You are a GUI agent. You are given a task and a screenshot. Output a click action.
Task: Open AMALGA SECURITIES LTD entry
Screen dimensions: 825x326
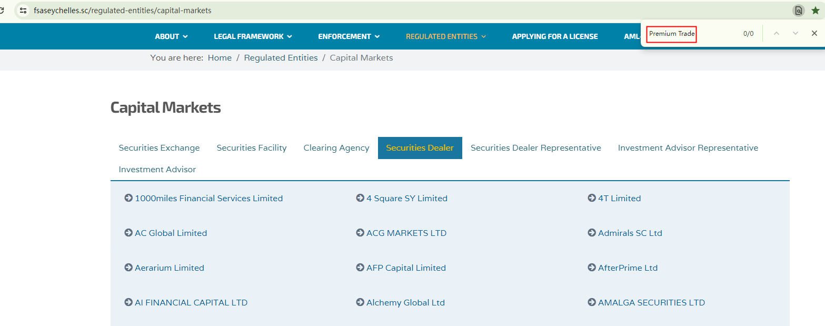[x=651, y=303]
